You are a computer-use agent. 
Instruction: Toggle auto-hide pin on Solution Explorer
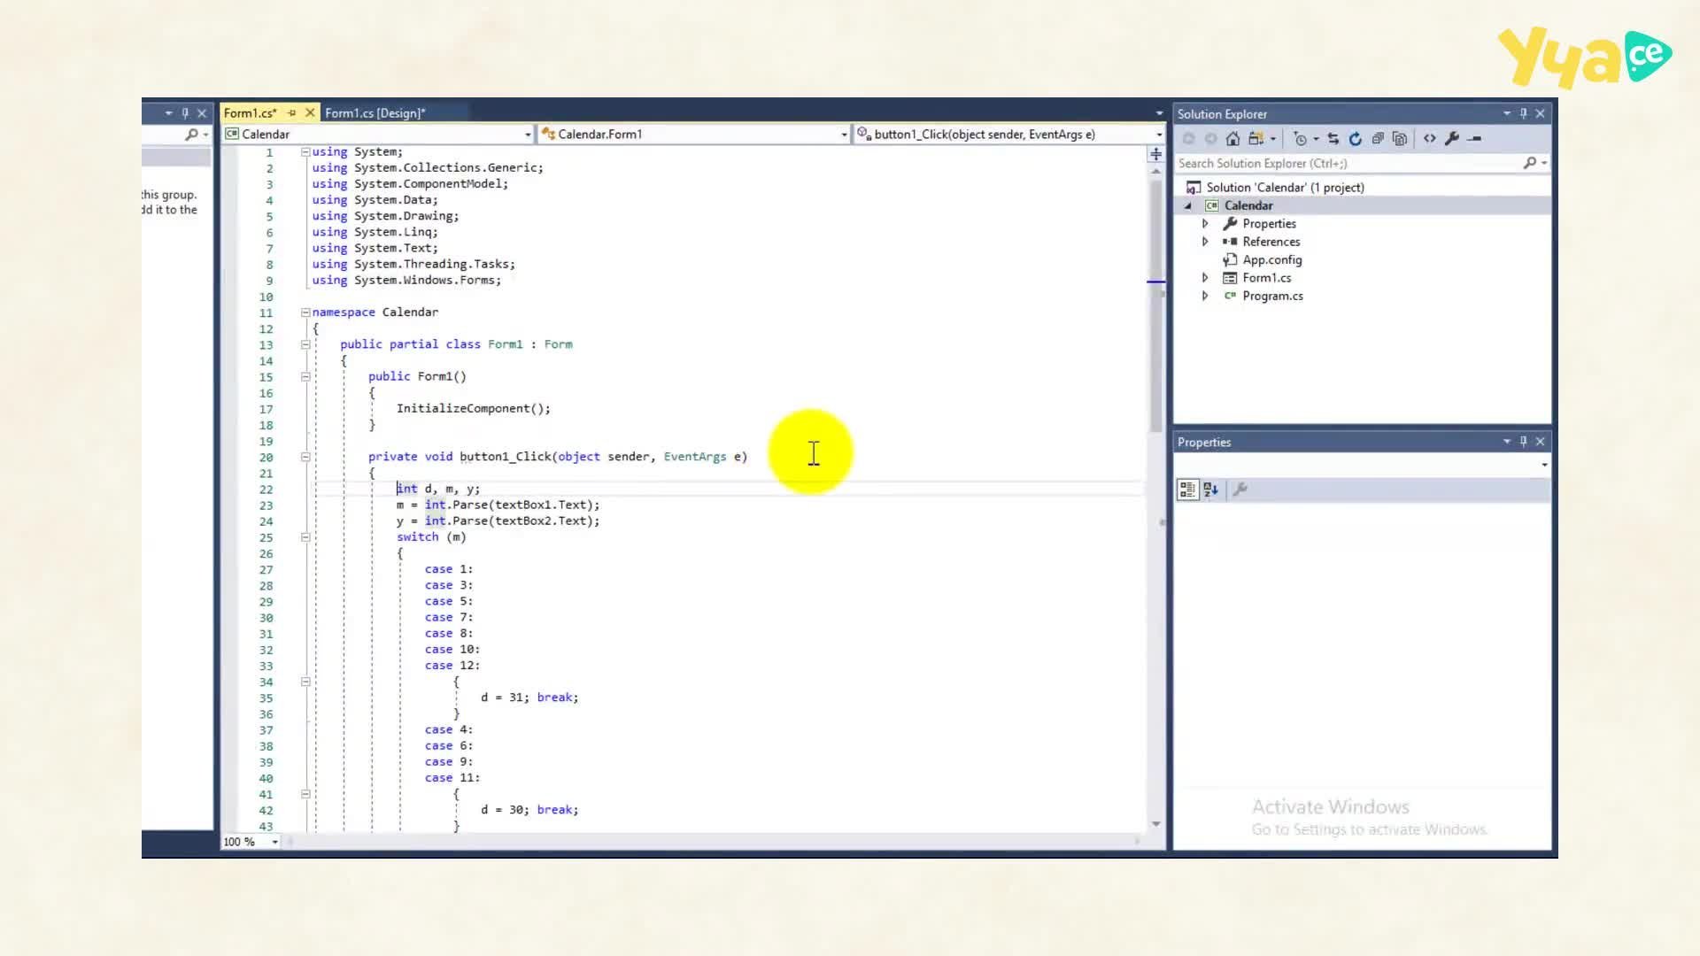(1523, 113)
